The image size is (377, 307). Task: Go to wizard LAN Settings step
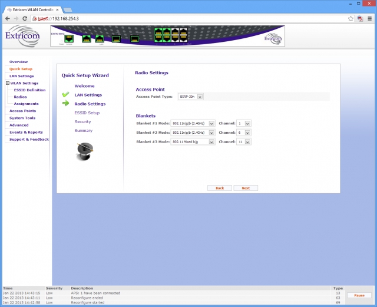(88, 95)
